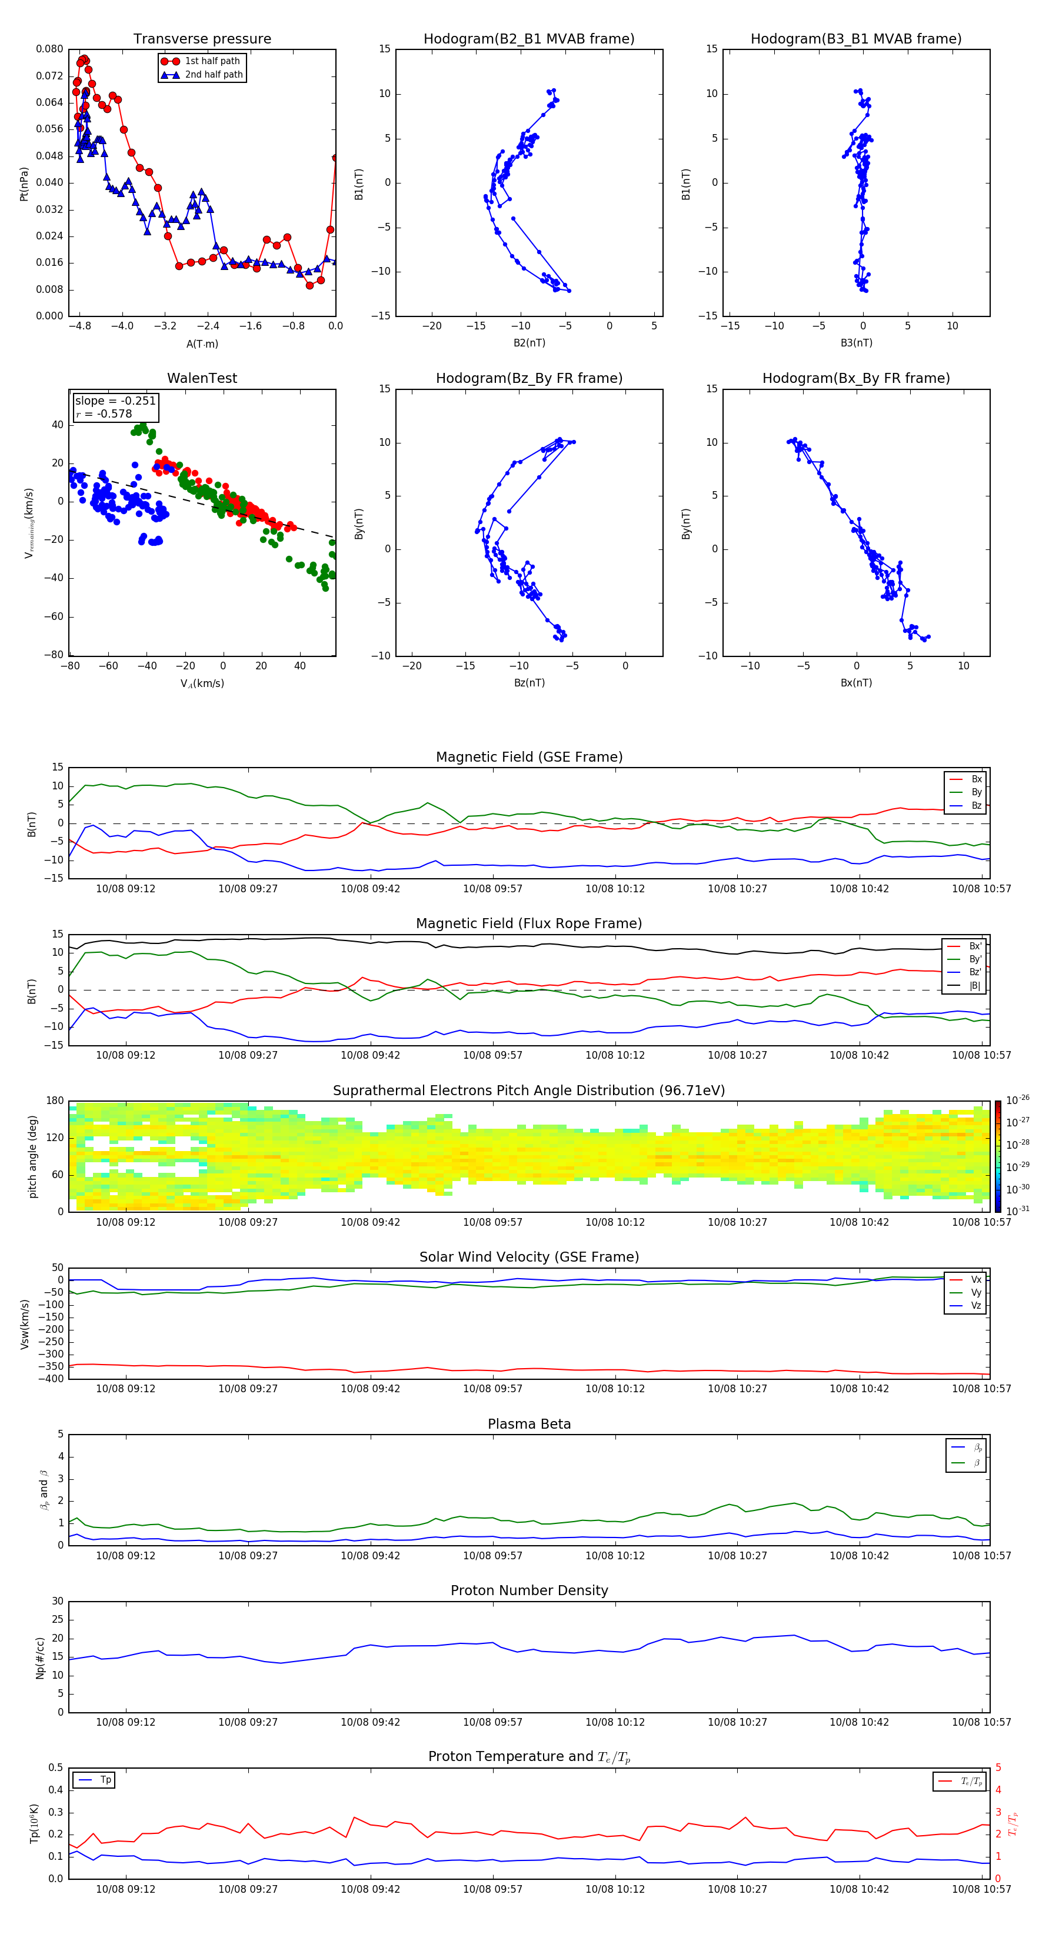Image resolution: width=1059 pixels, height=1941 pixels.
Task: Click 'Magnetic Field (Flux Rope Frame)' title
Action: point(529,924)
